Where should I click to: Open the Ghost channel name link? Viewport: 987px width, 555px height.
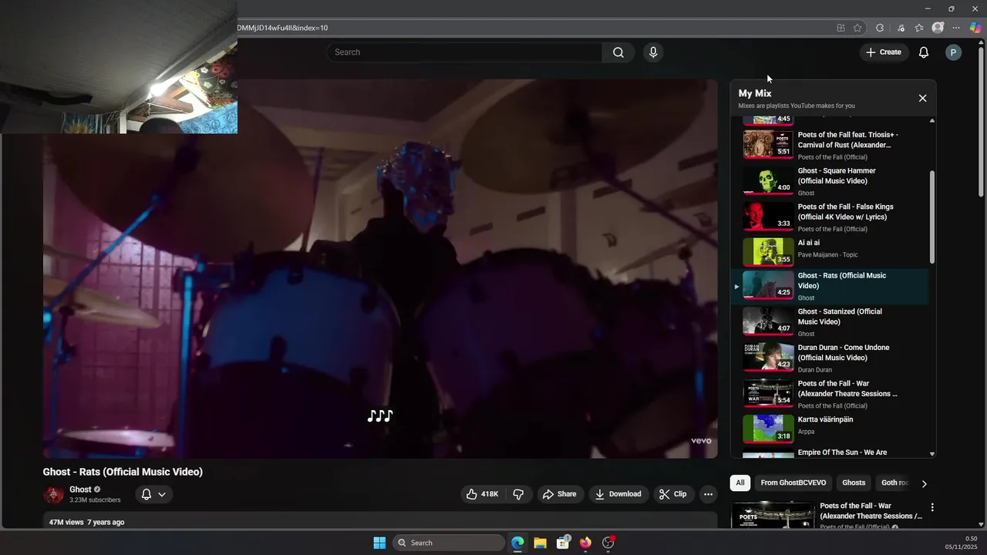[x=80, y=489]
